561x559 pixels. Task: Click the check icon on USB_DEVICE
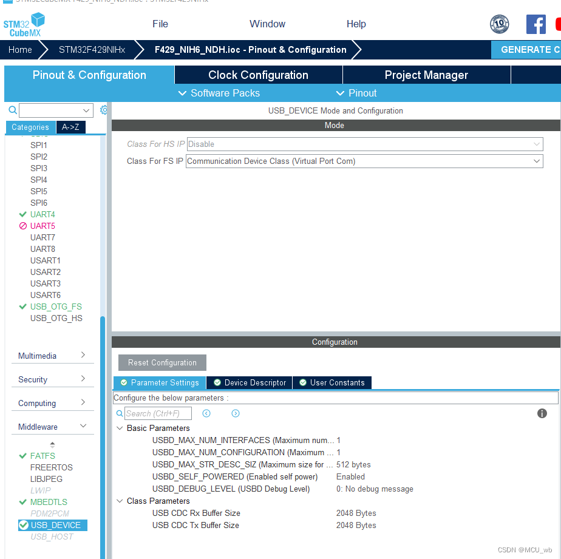click(24, 525)
